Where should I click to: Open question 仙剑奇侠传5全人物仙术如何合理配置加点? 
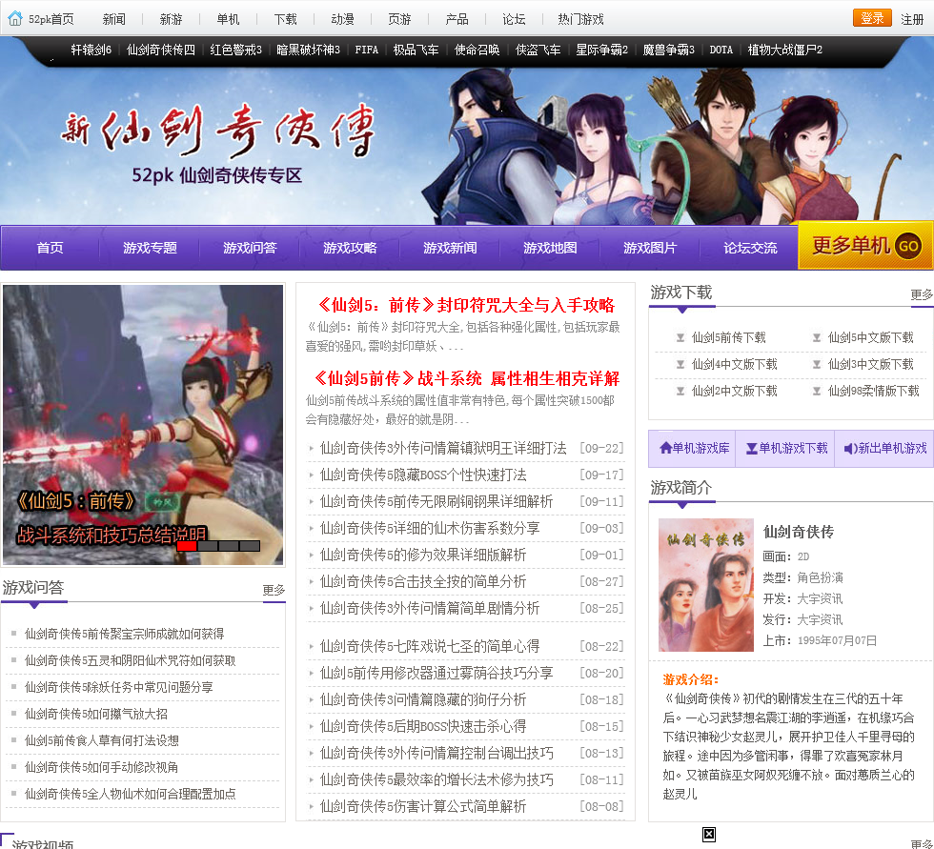click(x=130, y=794)
